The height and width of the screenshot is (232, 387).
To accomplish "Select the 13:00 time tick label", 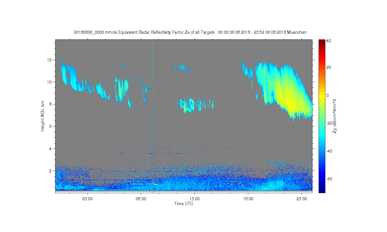I will pyautogui.click(x=195, y=199).
